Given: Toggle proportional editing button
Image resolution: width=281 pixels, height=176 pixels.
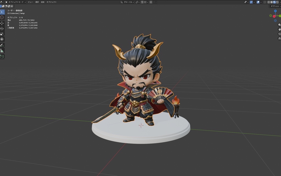Looking at the screenshot, I should pyautogui.click(x=151, y=2).
